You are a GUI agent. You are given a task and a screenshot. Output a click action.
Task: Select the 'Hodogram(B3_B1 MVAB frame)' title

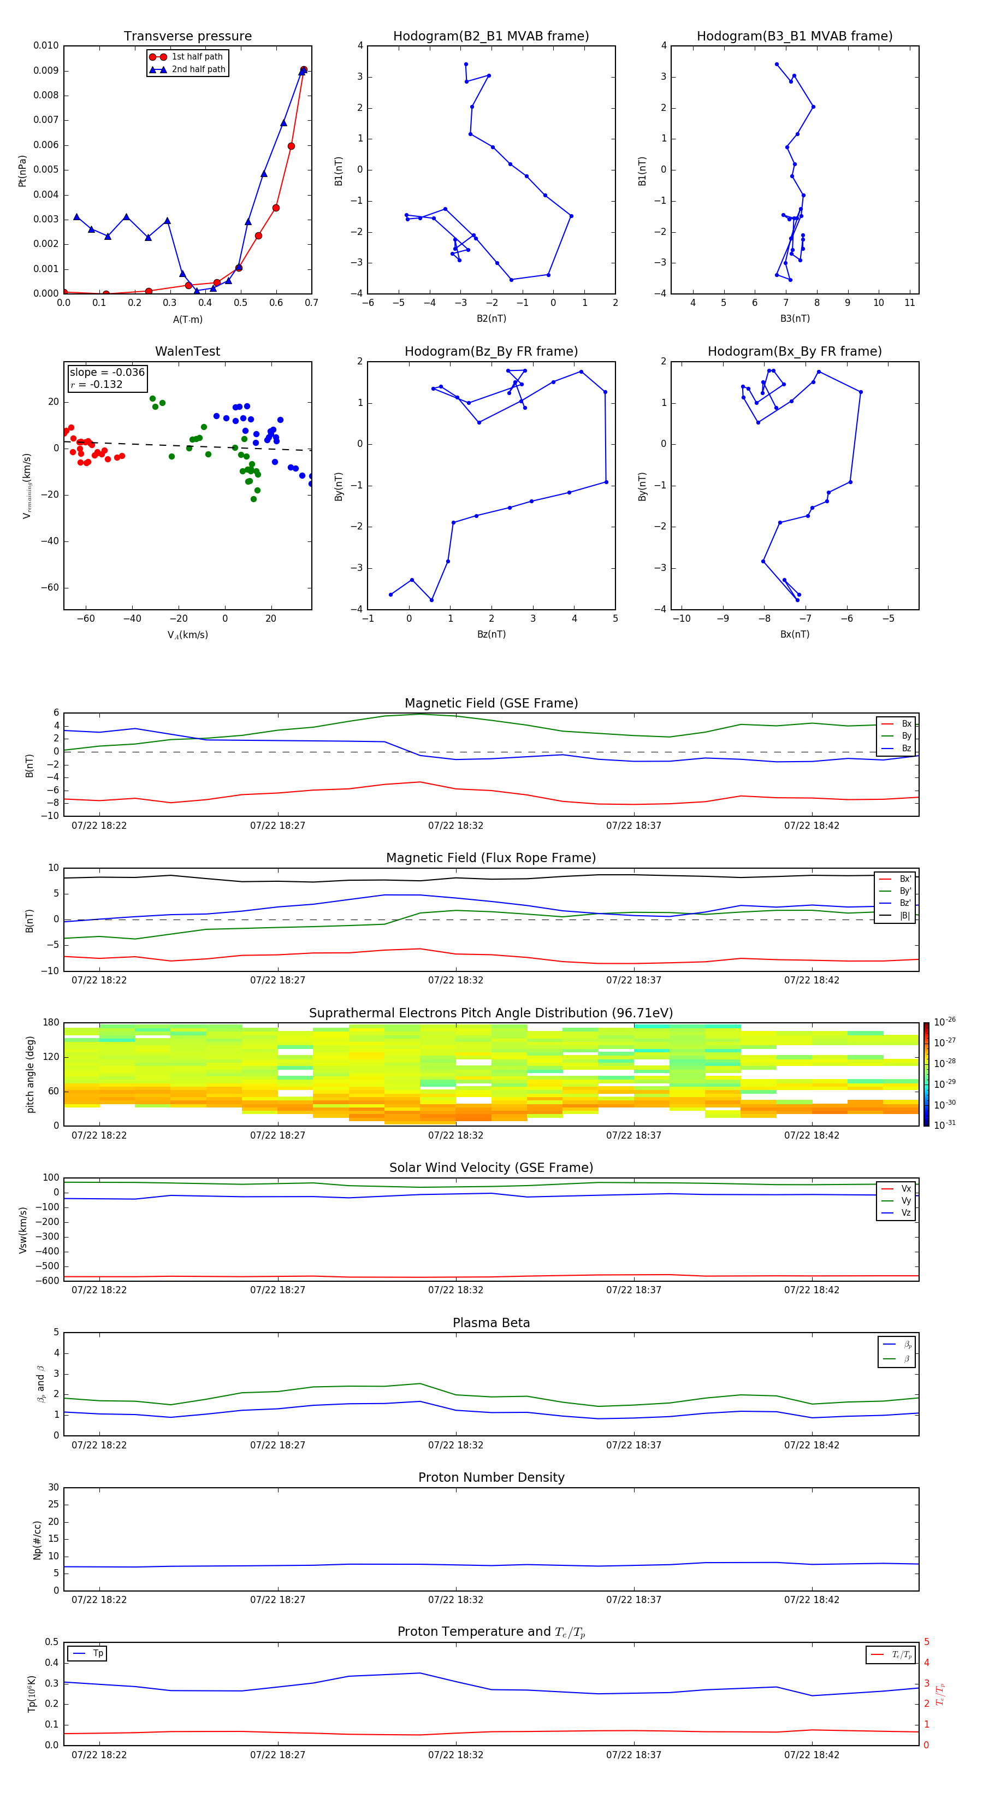pyautogui.click(x=794, y=36)
